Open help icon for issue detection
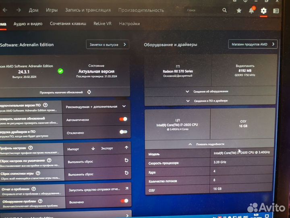 (40, 201)
